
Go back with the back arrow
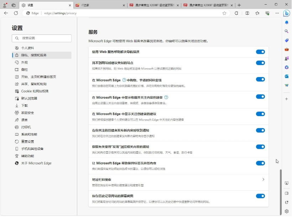(x=6, y=13)
